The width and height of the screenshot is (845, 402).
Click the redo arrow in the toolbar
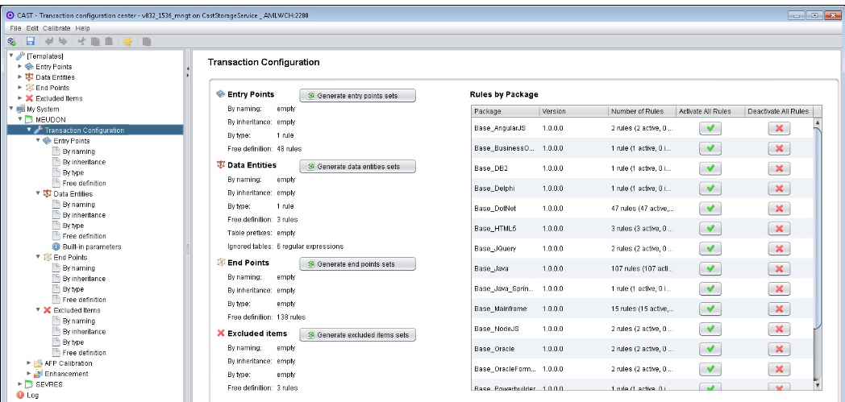click(63, 41)
